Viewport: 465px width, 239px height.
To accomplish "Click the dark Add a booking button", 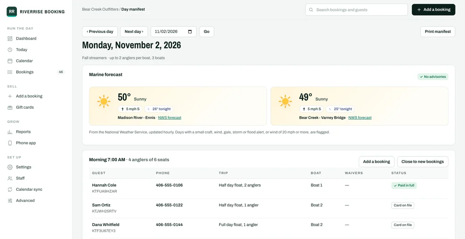I will (x=433, y=10).
